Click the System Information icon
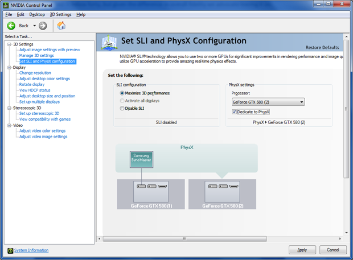The width and height of the screenshot is (353, 260). [10, 250]
